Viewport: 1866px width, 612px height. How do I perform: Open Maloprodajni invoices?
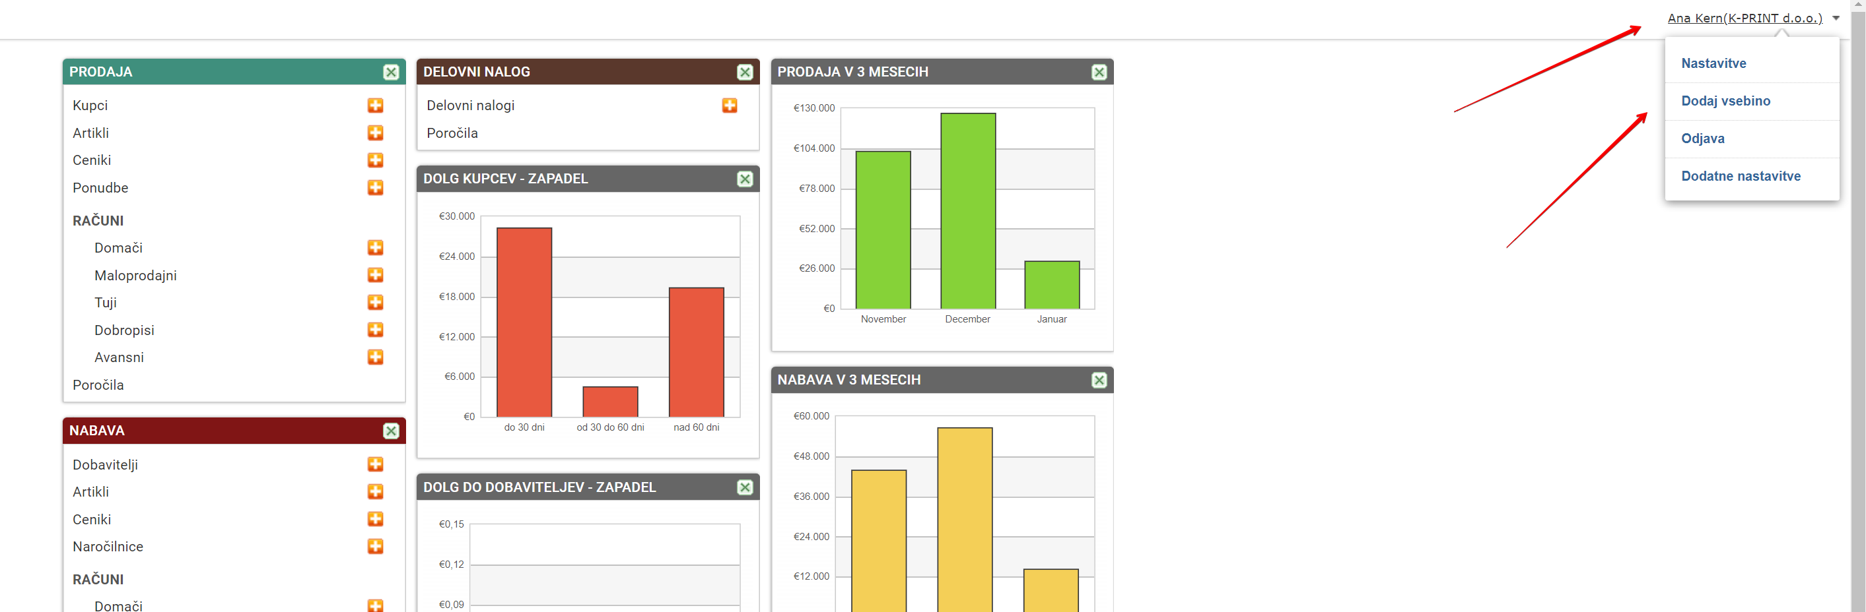(x=135, y=275)
